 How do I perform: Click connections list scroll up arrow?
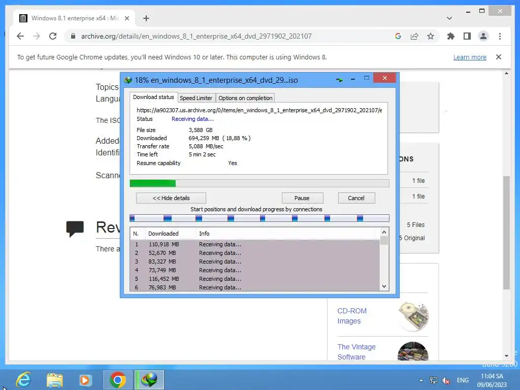click(x=384, y=232)
